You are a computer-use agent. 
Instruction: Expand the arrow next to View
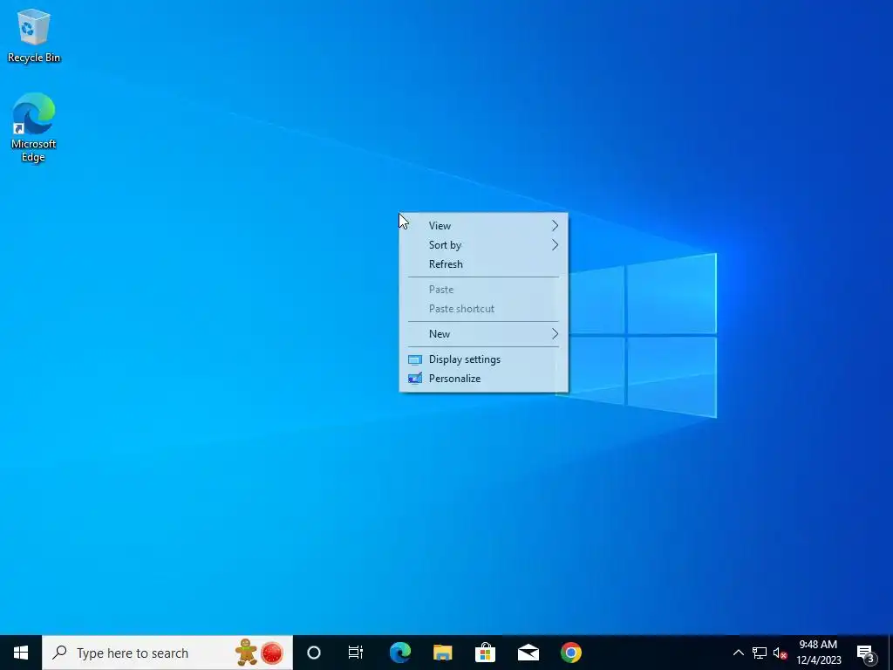(555, 226)
